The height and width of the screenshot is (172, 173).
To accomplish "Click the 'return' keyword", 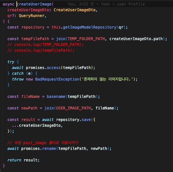I will [x=14, y=160].
